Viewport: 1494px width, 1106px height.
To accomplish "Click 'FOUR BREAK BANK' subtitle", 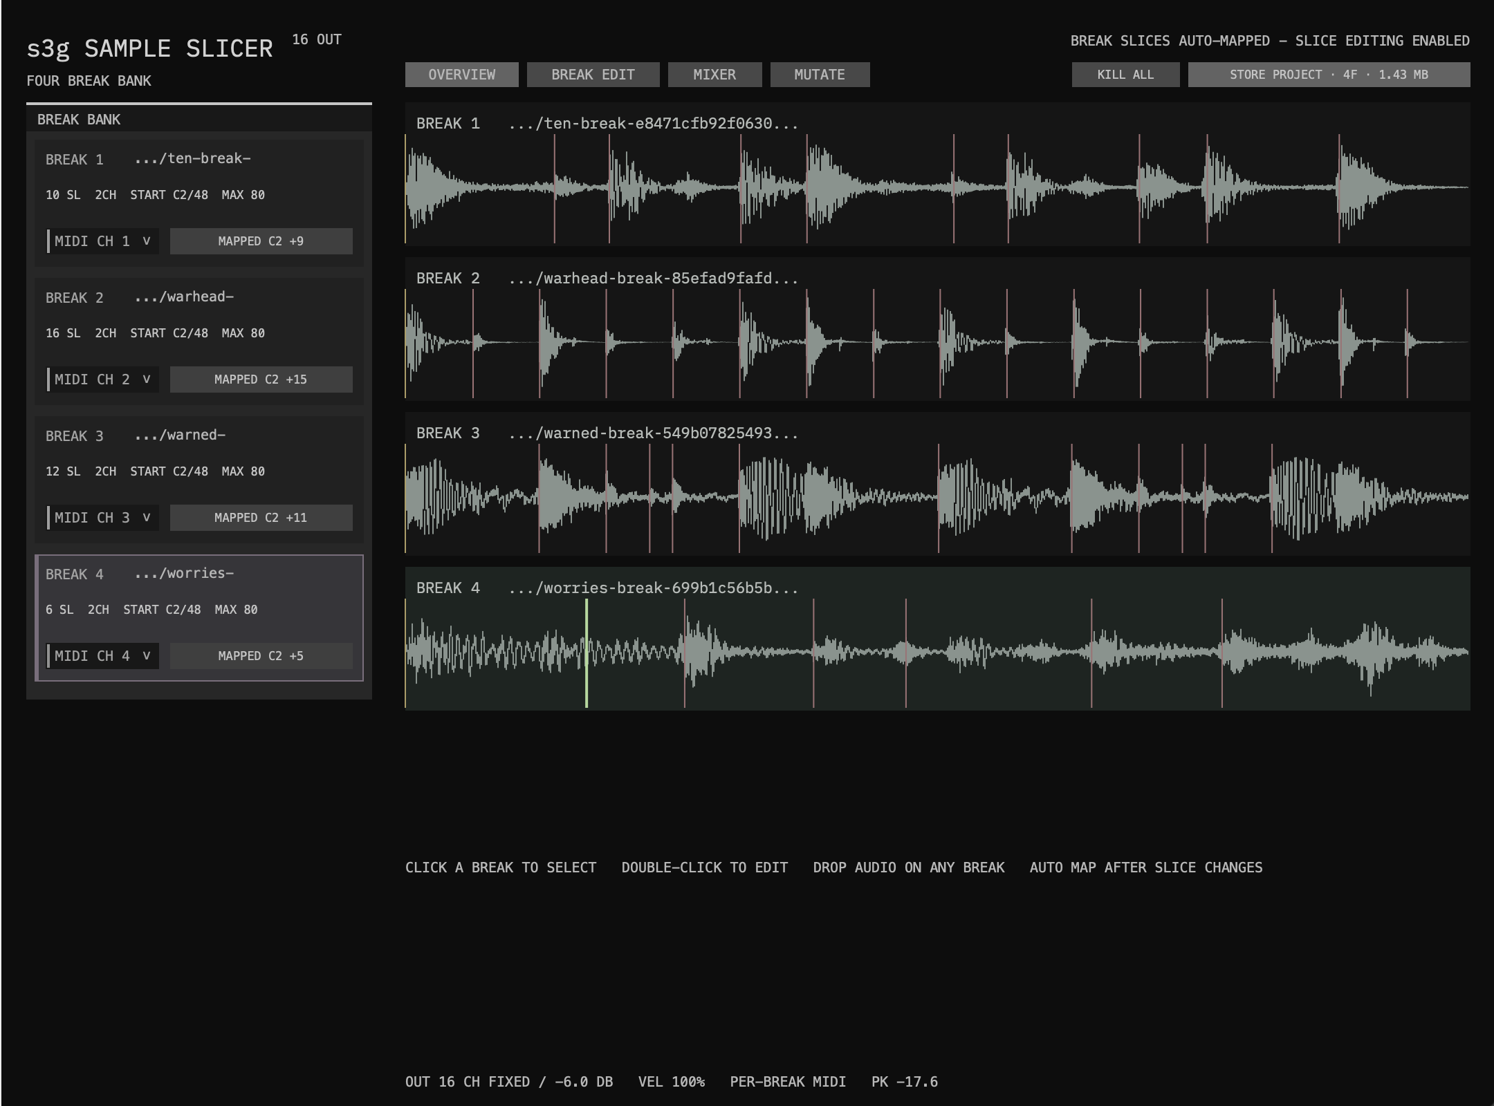I will coord(89,81).
